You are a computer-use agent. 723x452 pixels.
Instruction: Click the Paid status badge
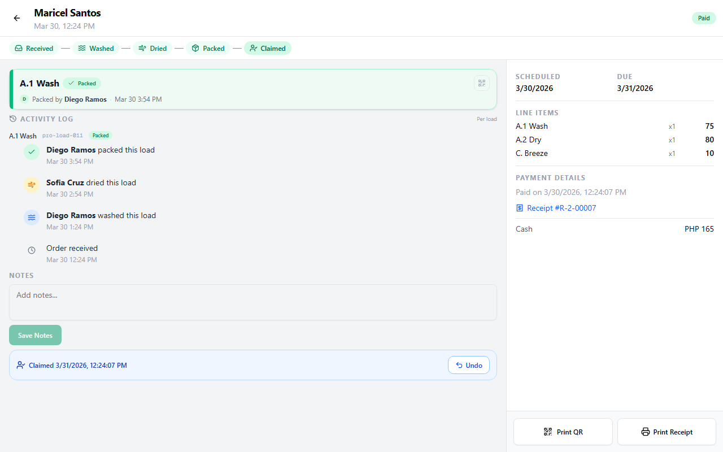click(703, 18)
